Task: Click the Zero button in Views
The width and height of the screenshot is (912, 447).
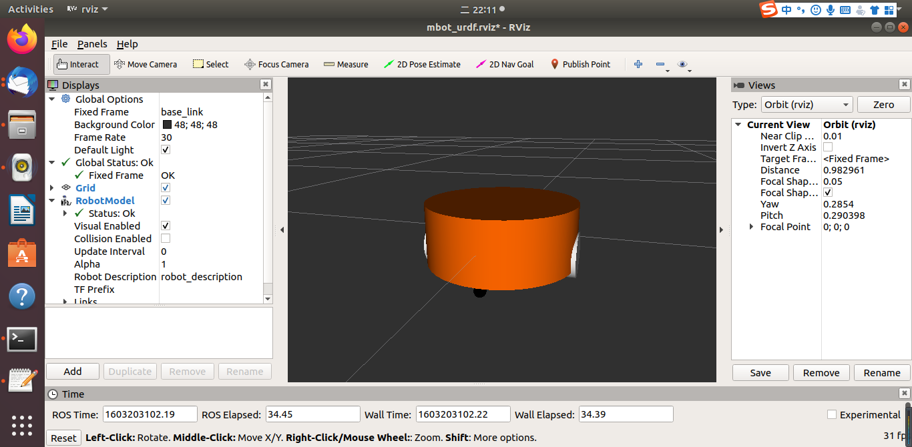Action: coord(883,105)
